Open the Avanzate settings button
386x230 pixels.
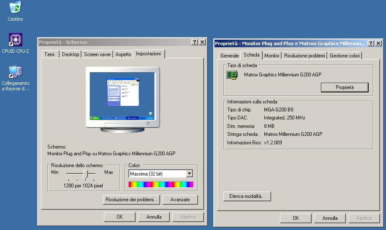point(180,200)
